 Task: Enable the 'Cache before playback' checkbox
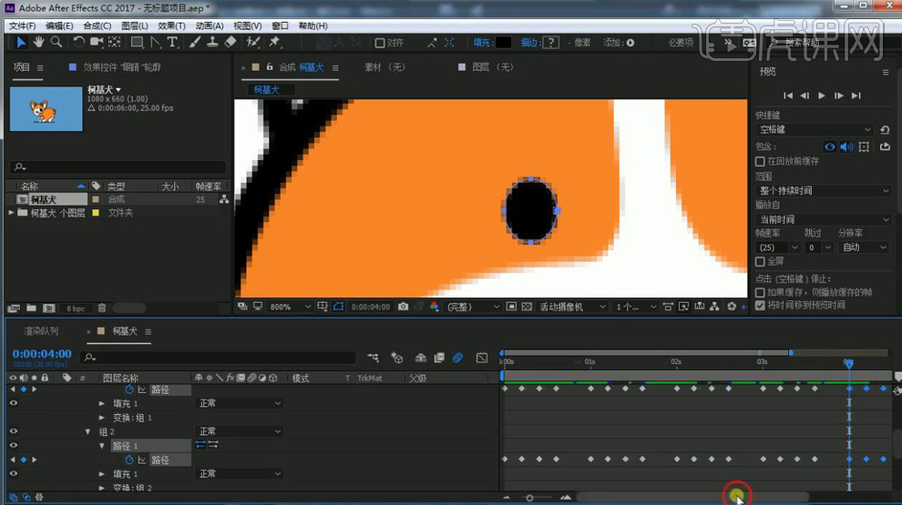tap(760, 161)
